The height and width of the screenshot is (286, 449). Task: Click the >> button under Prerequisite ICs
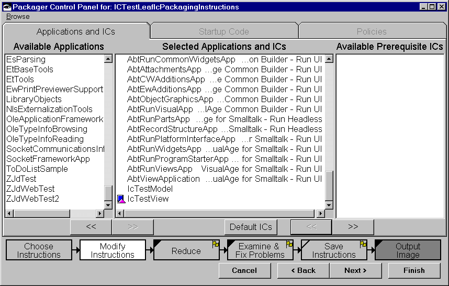353,227
